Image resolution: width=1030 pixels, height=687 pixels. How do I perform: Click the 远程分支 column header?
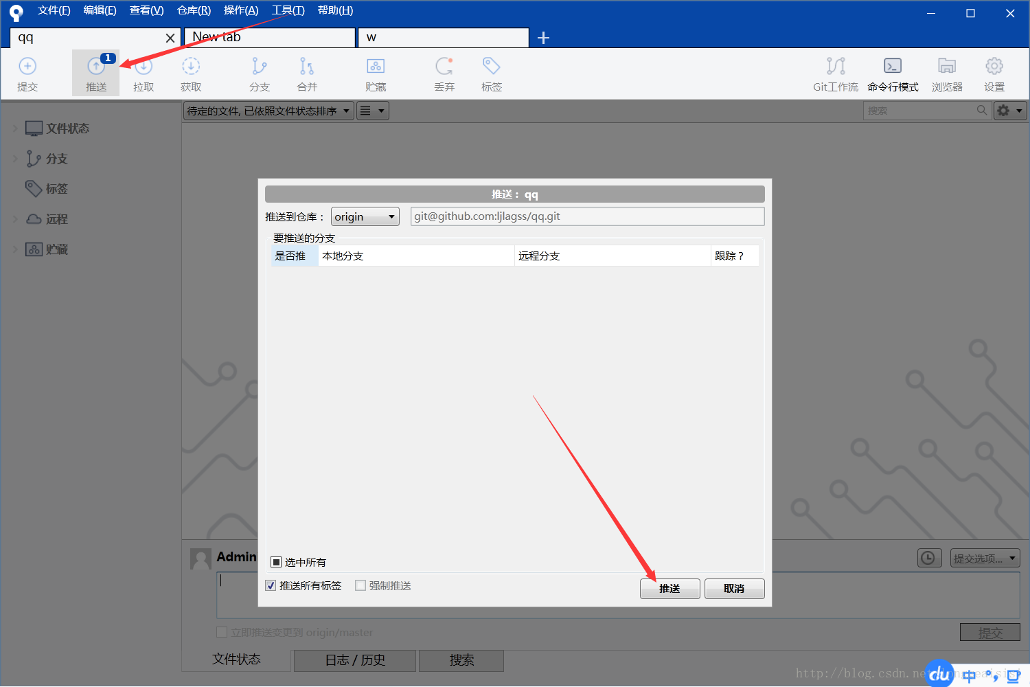[613, 256]
